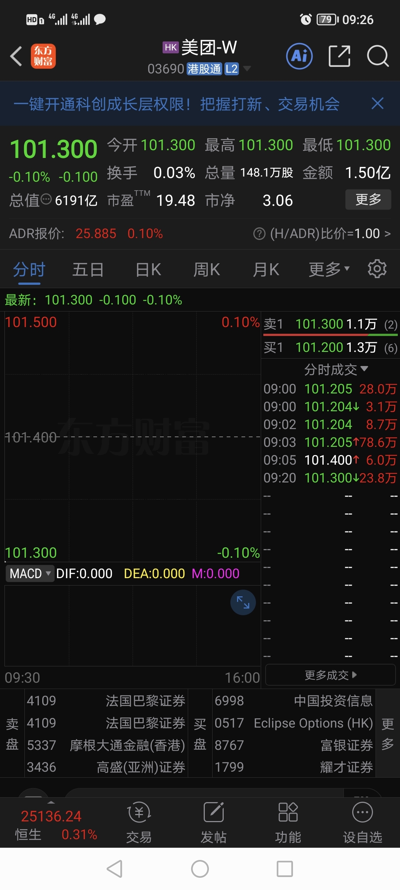Tap buyer 富银证券 row
400x890 pixels.
tap(294, 745)
